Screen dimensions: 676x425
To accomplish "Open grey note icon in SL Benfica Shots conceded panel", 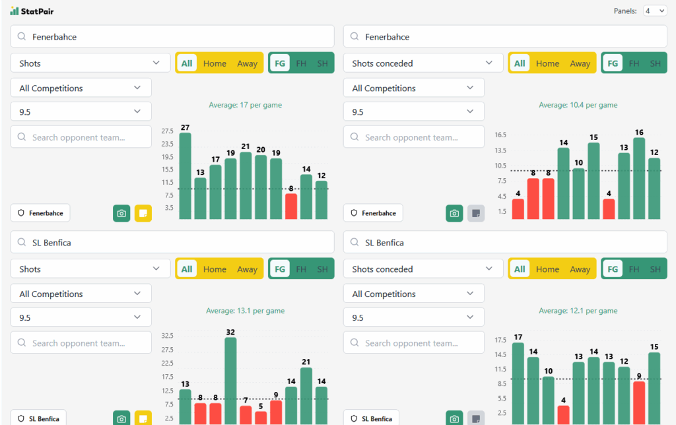I will pos(476,418).
